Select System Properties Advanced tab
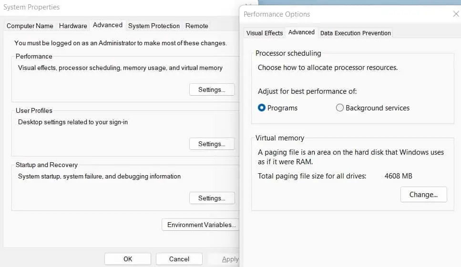 point(108,25)
